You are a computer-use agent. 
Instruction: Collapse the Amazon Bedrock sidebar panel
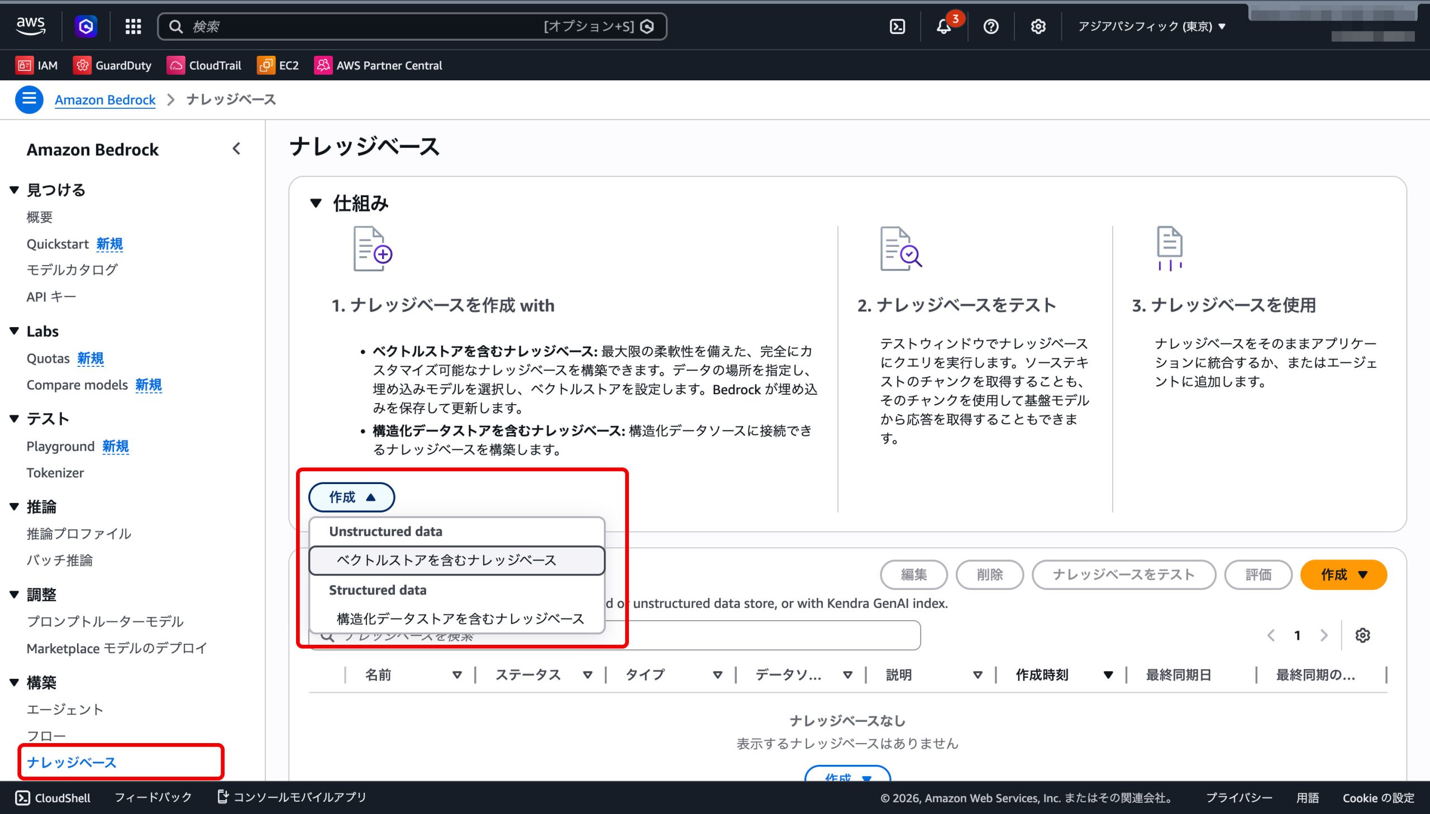coord(236,149)
